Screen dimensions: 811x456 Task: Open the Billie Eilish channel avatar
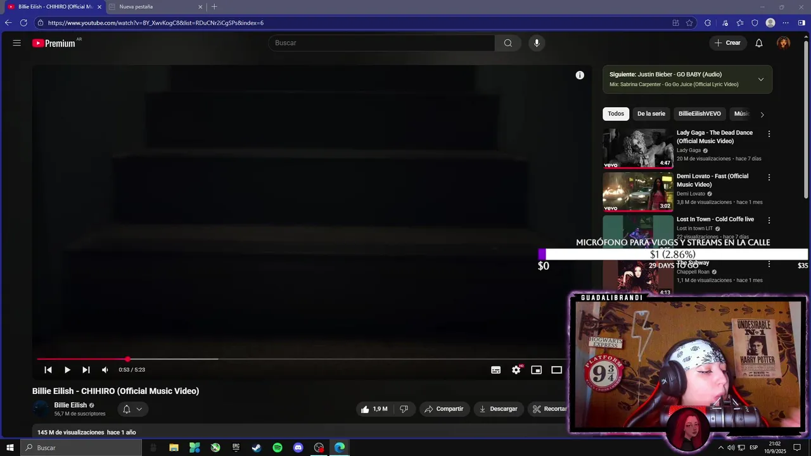click(41, 409)
